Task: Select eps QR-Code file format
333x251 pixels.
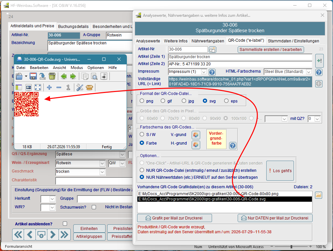Action: (x=226, y=101)
